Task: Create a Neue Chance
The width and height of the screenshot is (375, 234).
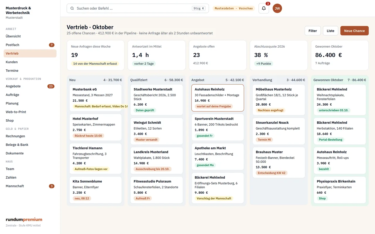Action: click(x=354, y=31)
